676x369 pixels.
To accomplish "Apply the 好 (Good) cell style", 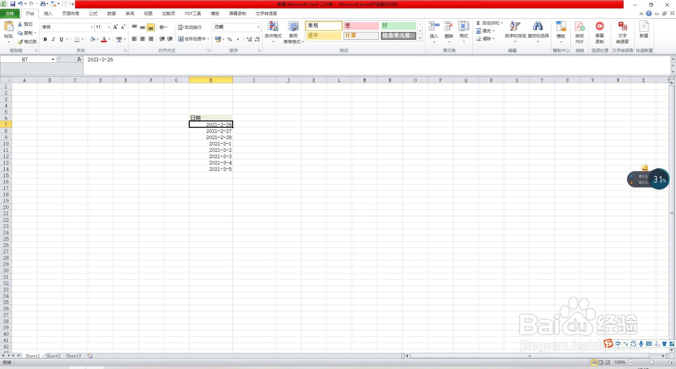I will 398,26.
